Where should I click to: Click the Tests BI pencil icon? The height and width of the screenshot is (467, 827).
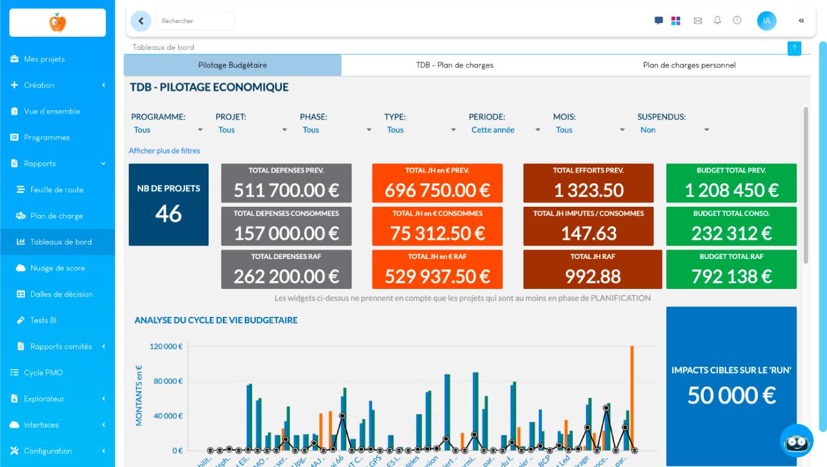pos(21,321)
